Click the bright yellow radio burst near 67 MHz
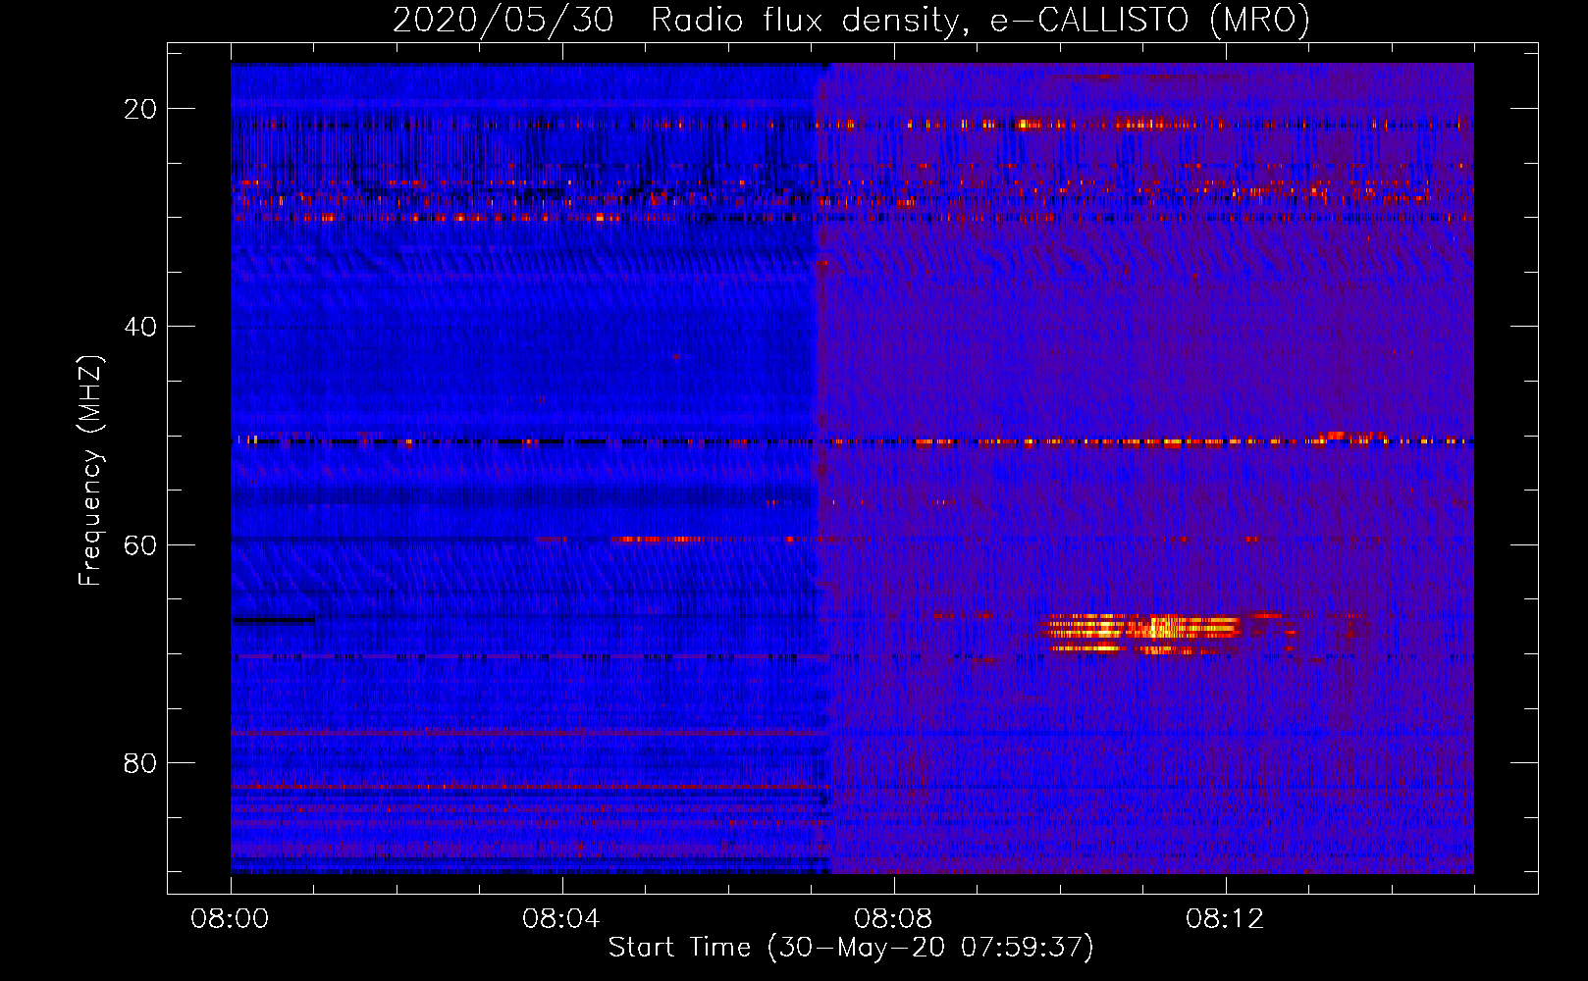 [x=1143, y=633]
